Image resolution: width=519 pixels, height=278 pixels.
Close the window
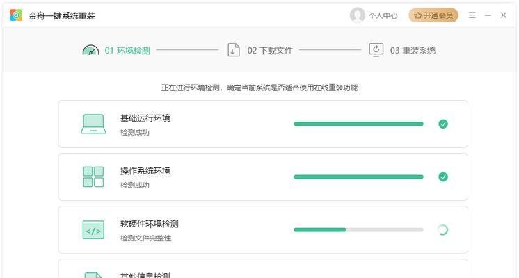point(504,15)
